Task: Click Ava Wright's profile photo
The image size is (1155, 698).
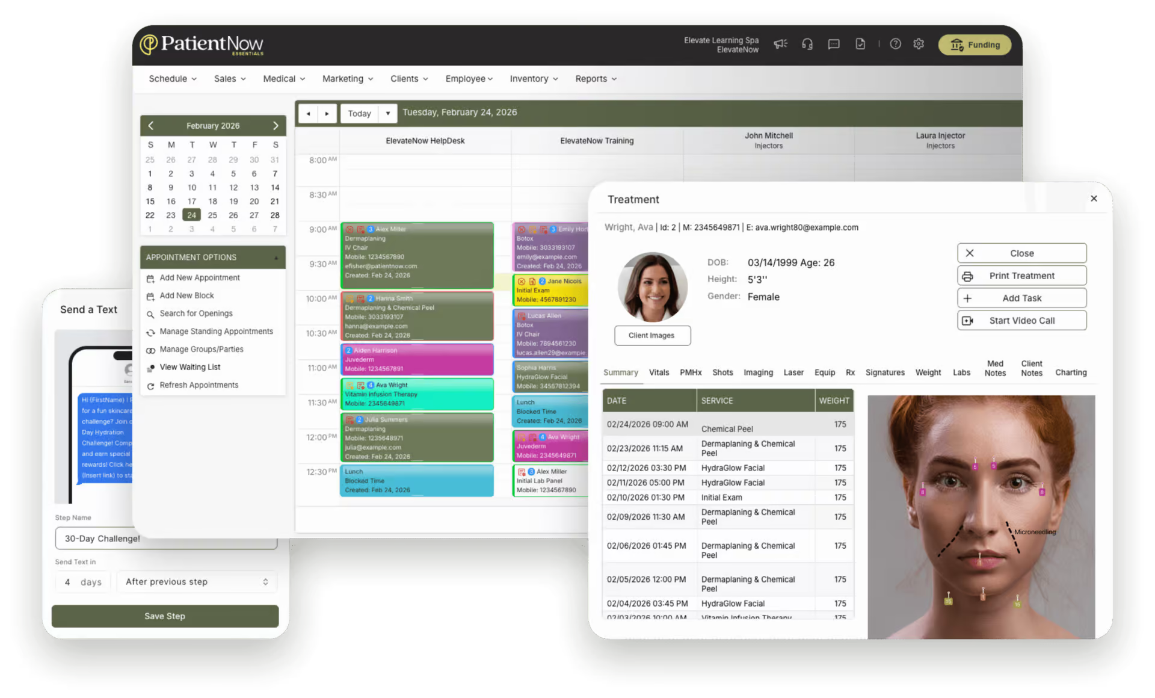Action: click(x=652, y=287)
